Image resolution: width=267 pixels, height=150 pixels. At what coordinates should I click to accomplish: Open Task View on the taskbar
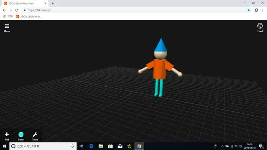coord(81,146)
